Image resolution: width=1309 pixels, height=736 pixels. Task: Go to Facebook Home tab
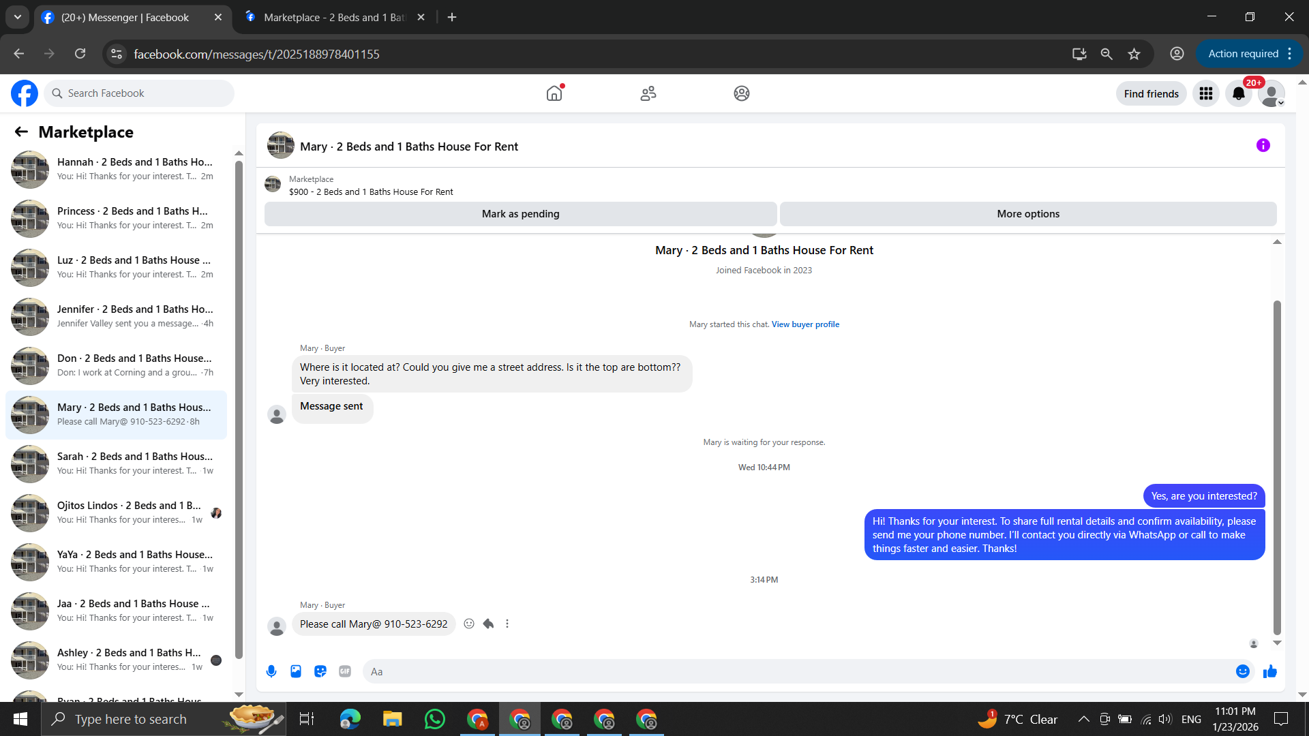tap(554, 93)
